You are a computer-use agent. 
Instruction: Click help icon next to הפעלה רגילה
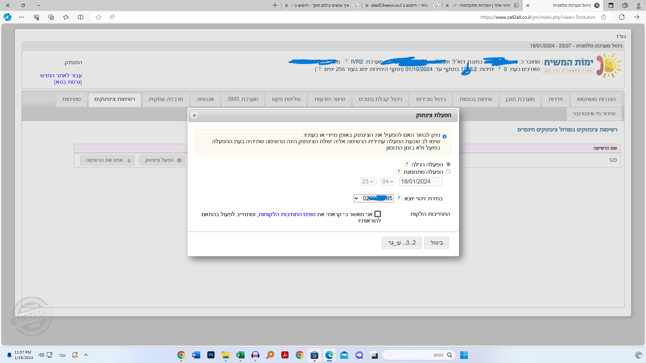(x=407, y=164)
